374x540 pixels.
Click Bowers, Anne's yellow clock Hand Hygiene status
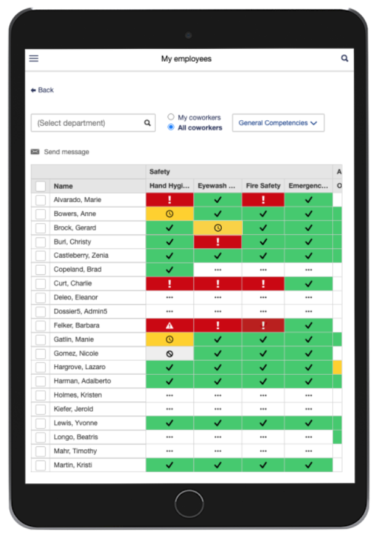click(x=169, y=214)
